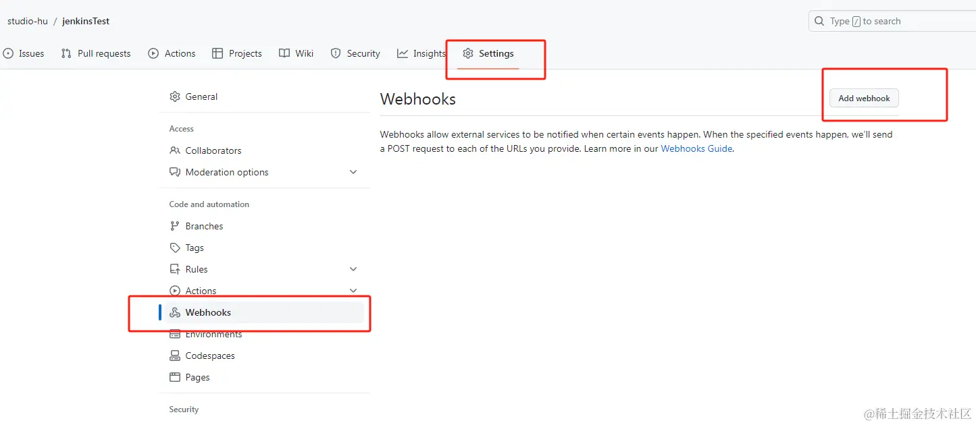Open the Issues tab
976x425 pixels.
(24, 53)
